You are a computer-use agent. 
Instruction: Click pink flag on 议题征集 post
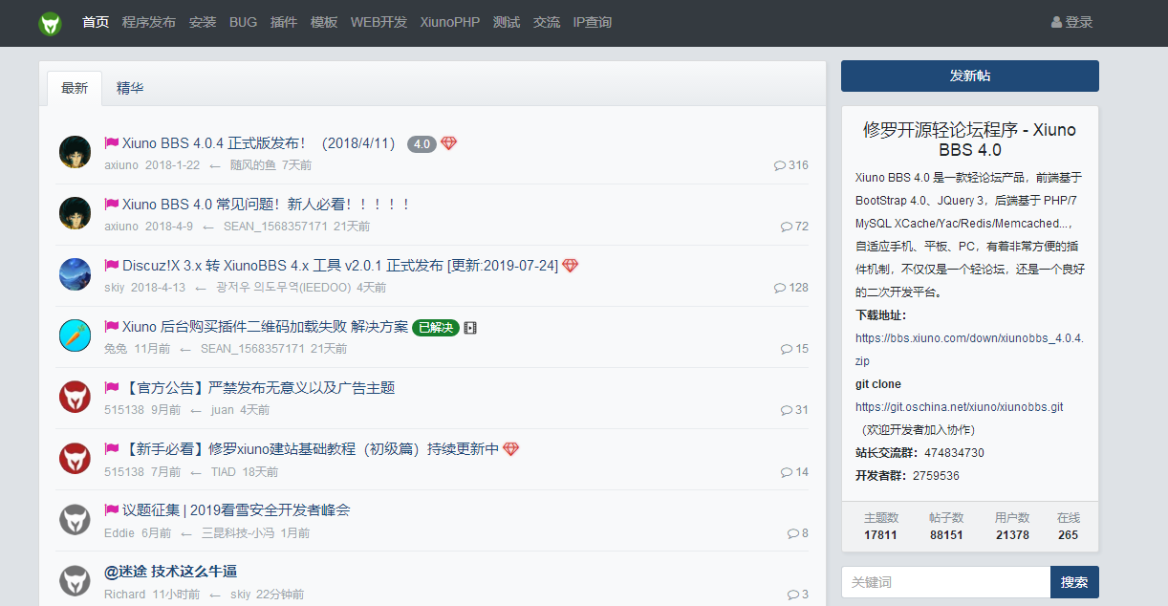click(x=111, y=510)
